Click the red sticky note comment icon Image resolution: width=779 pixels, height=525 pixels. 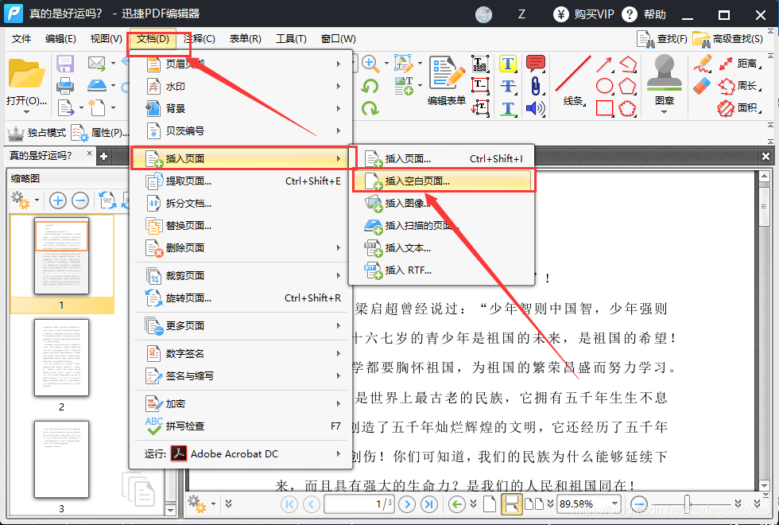[535, 64]
